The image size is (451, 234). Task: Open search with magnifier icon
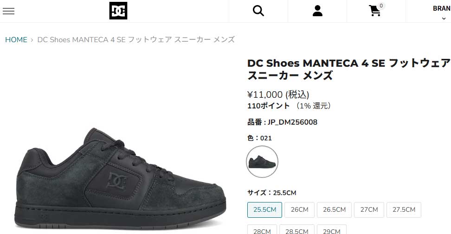pyautogui.click(x=258, y=11)
